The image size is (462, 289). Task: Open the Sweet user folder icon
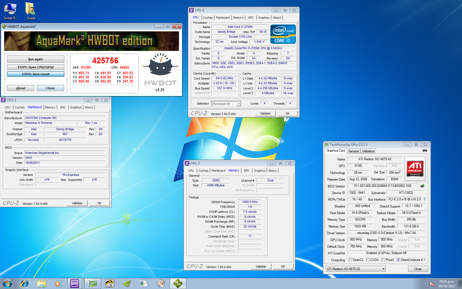31,11
